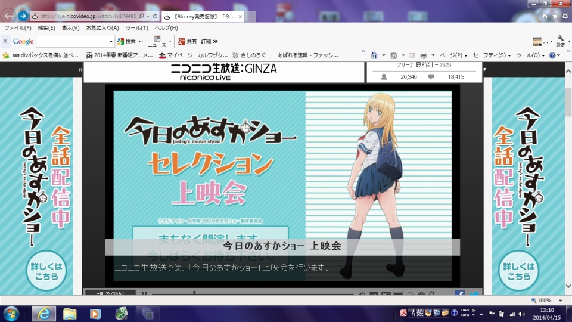Expand the 検索 button dropdown arrow
572x322 pixels.
tap(139, 41)
